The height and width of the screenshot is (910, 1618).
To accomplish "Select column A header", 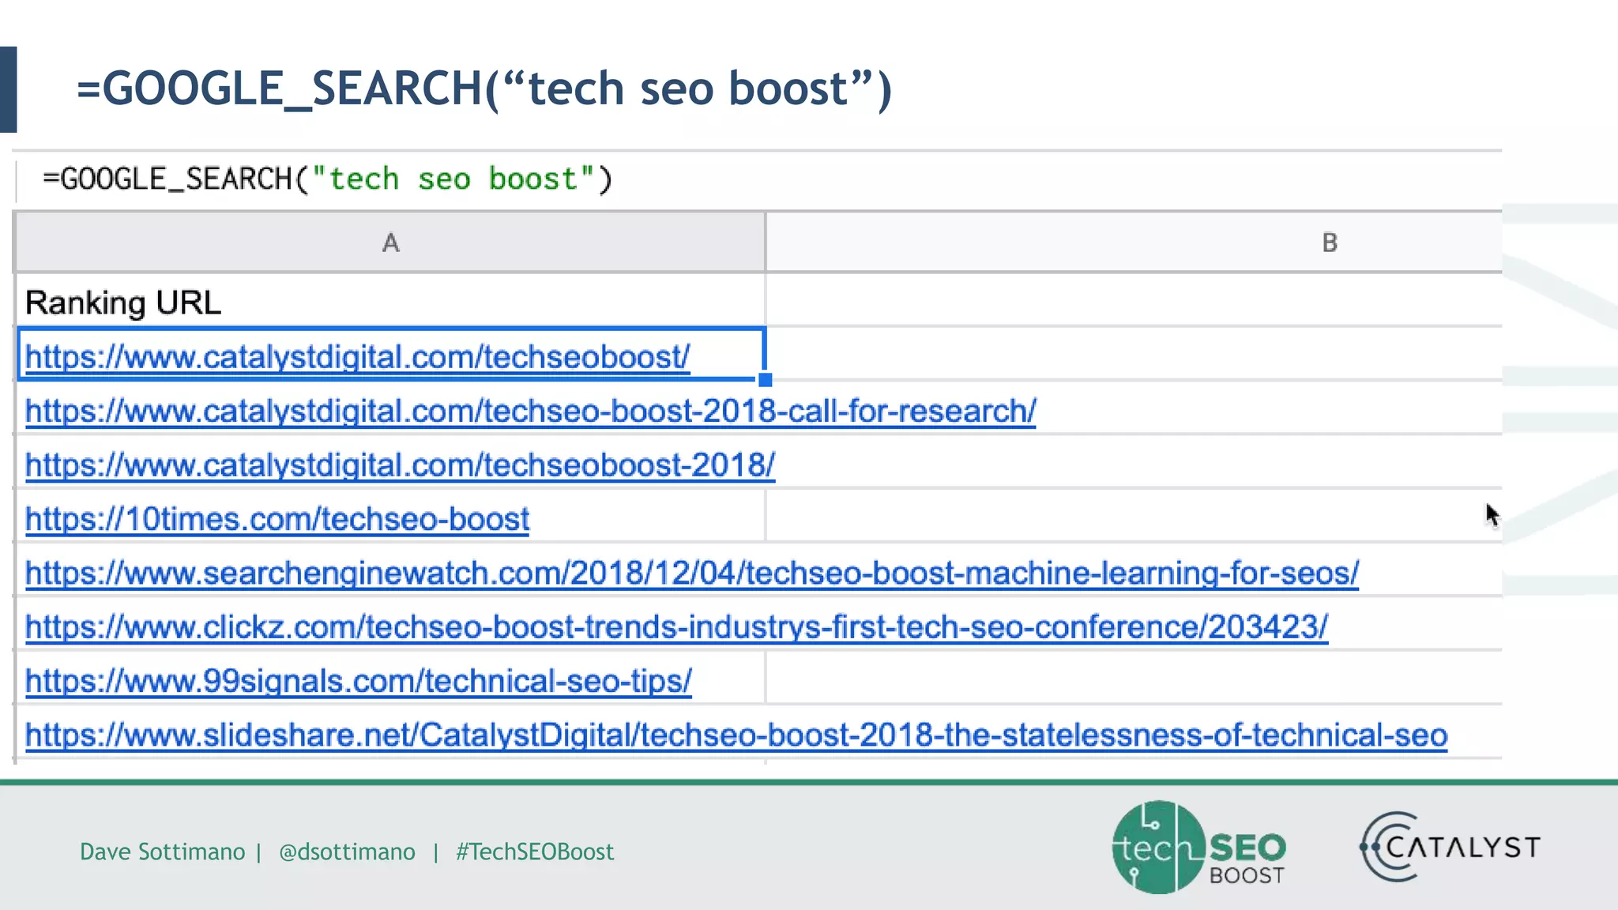I will (x=390, y=243).
